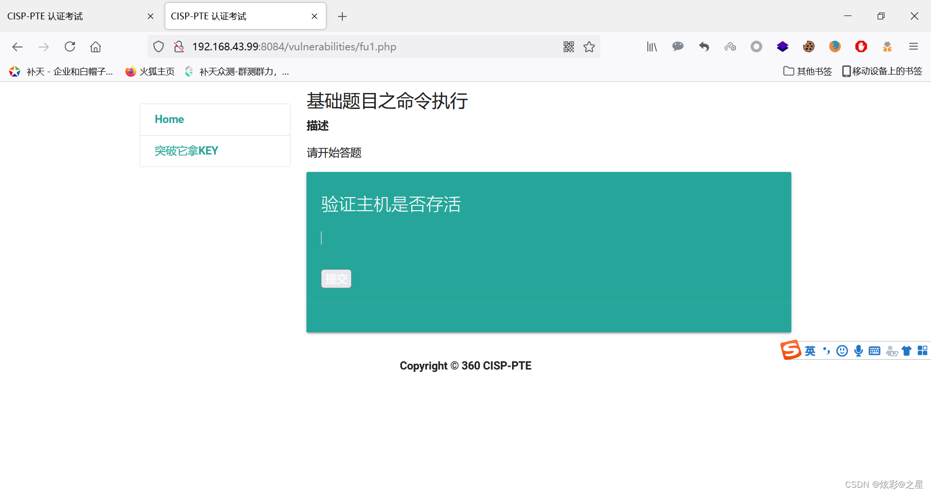Click the 验证主机是否存活 panel title
Viewport: 931px width, 494px height.
tap(391, 204)
